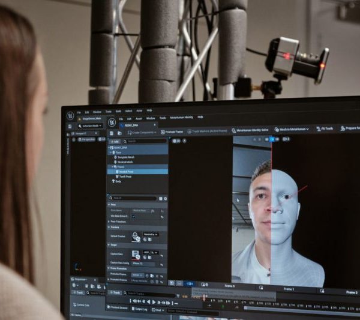Open the Capture Data asset dropdown
This screenshot has width=360, height=320.
[x=151, y=252]
